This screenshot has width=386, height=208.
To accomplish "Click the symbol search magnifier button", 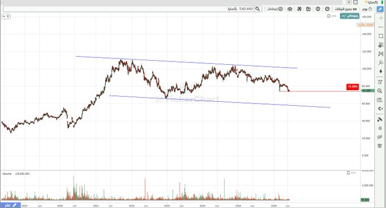I will point(258,9).
